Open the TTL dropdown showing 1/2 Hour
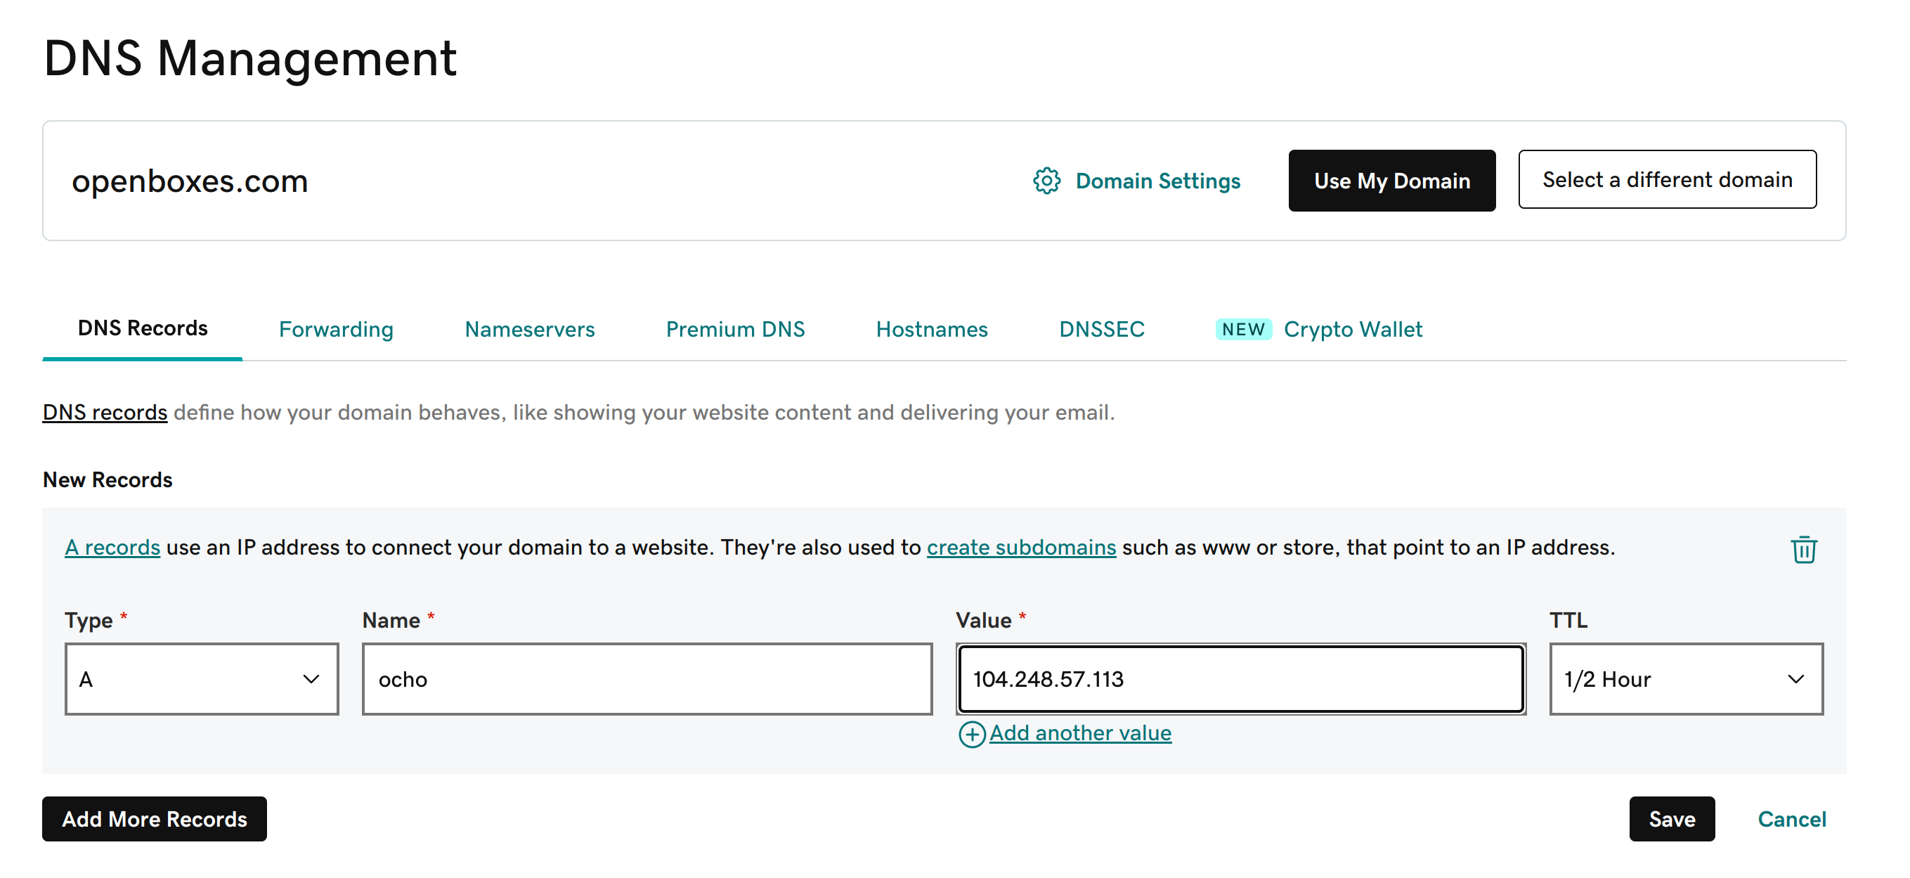1910x878 pixels. (x=1685, y=679)
